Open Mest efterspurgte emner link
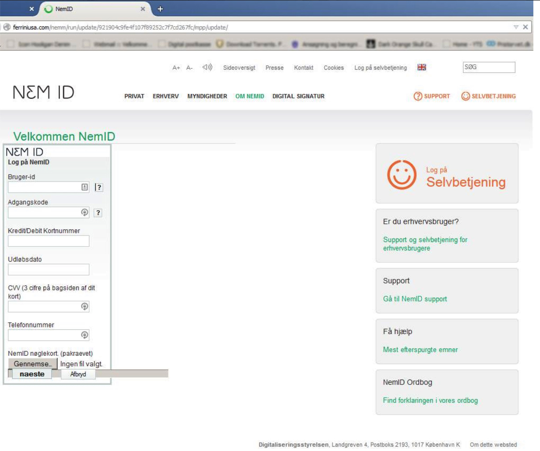Screen dimensions: 540x451 click(421, 350)
